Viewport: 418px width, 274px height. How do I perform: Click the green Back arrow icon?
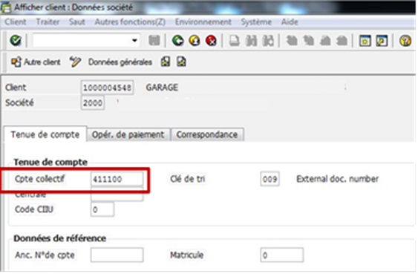click(x=177, y=41)
